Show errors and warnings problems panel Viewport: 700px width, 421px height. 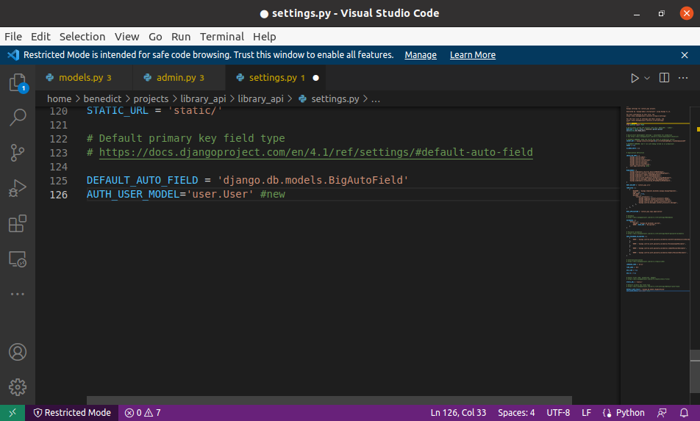point(143,413)
